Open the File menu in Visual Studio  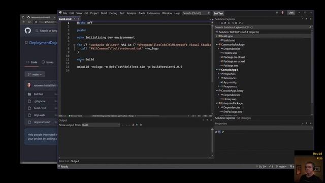[65, 13]
